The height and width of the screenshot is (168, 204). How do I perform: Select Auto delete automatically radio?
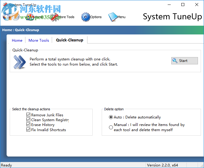click(111, 117)
